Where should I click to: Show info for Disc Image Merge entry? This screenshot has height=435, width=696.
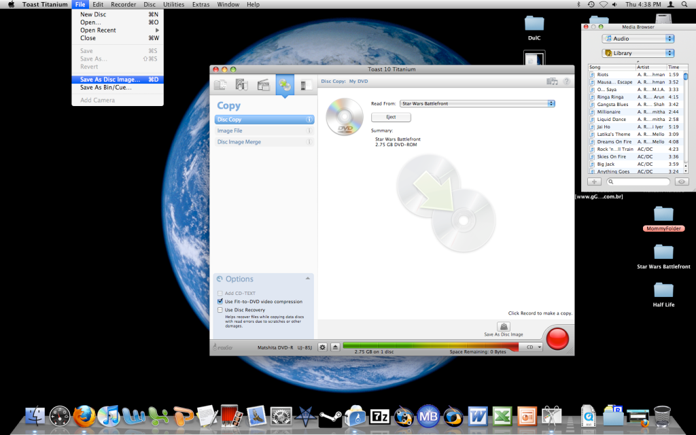click(309, 141)
